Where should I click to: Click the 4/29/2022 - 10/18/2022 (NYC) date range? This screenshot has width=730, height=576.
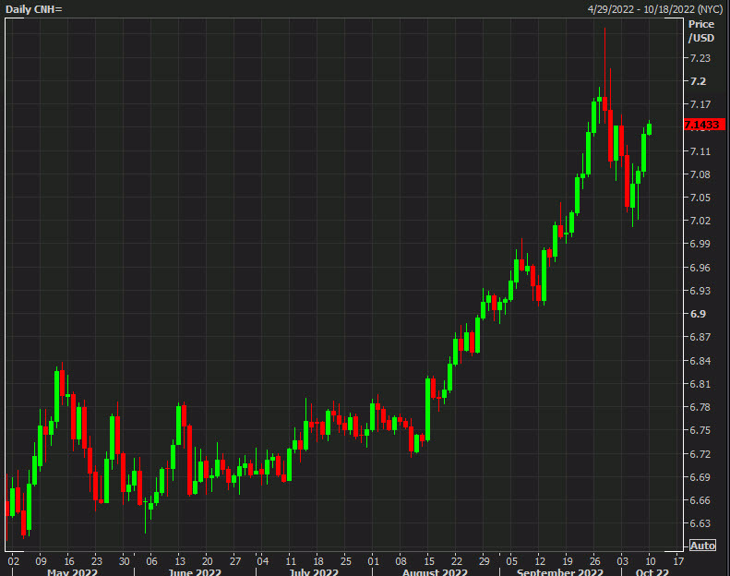655,9
